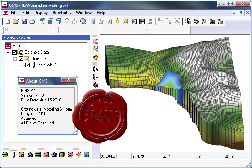This screenshot has height=168, width=252.
Task: Open the File menu
Action: (x=14, y=13)
